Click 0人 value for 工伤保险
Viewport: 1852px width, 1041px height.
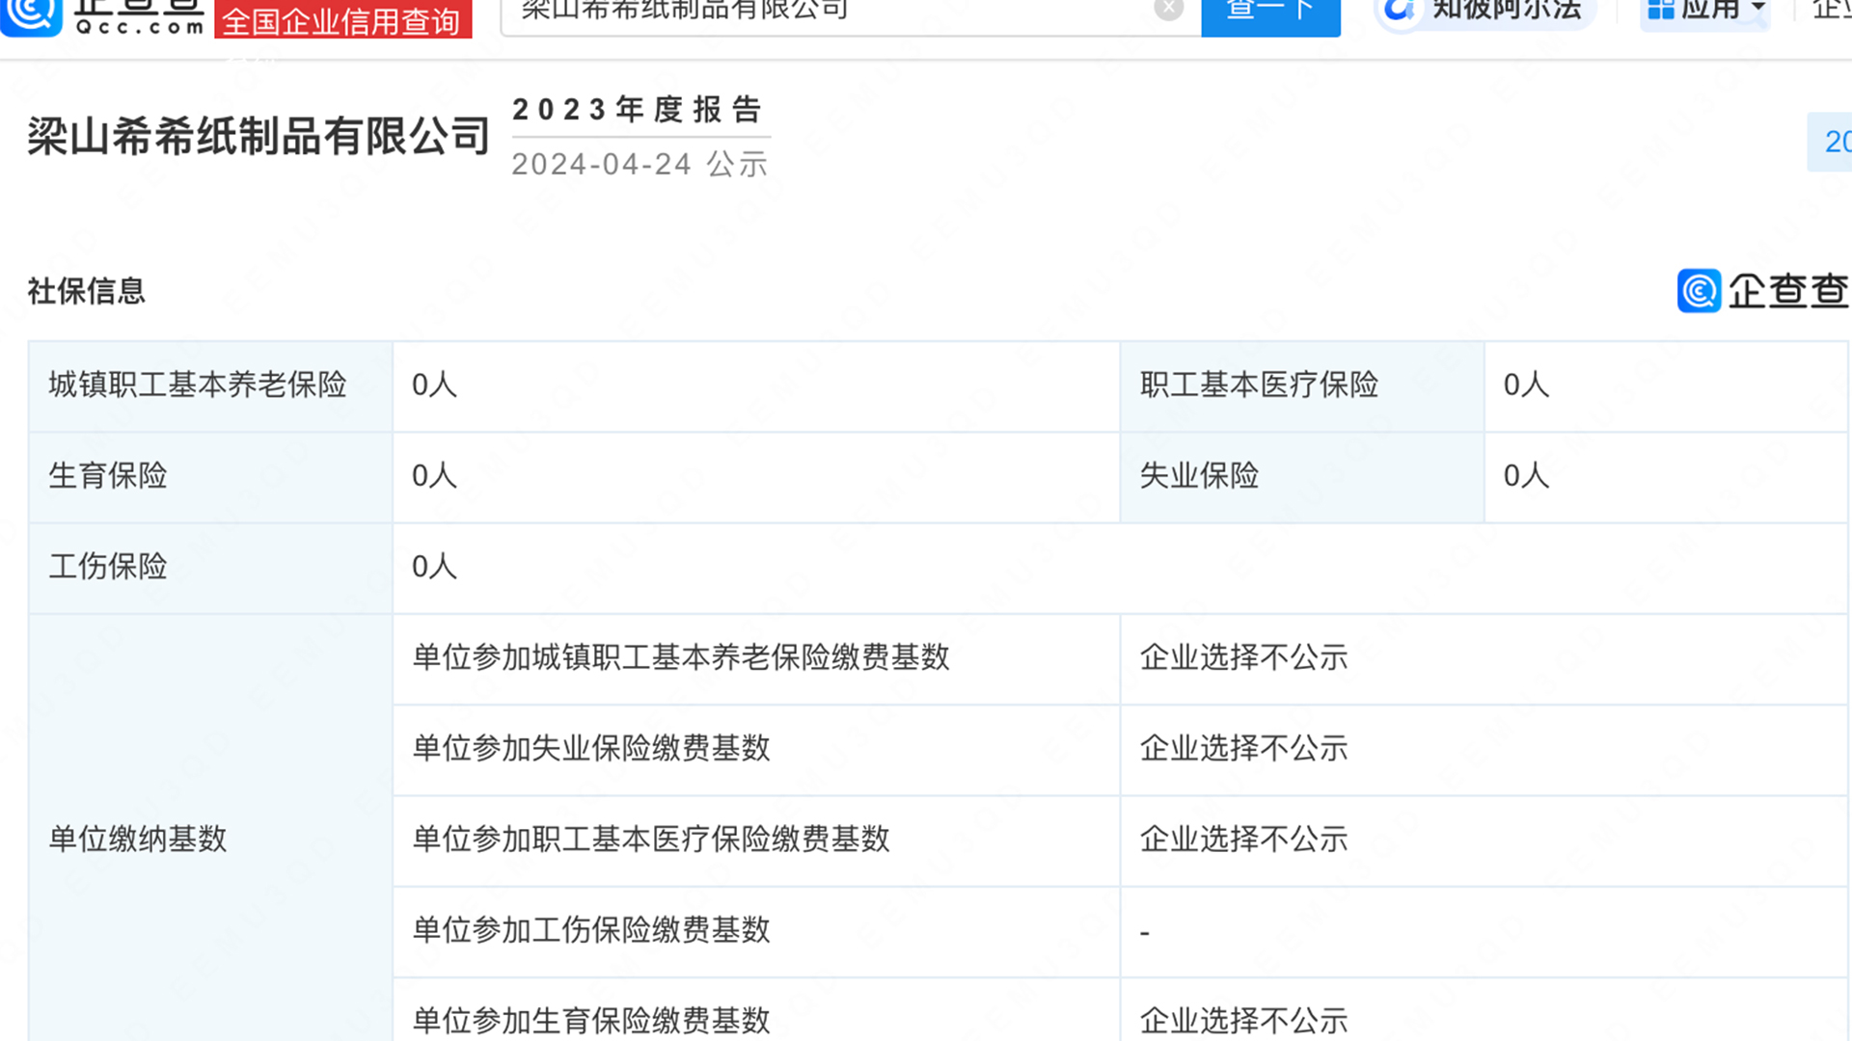(x=434, y=566)
